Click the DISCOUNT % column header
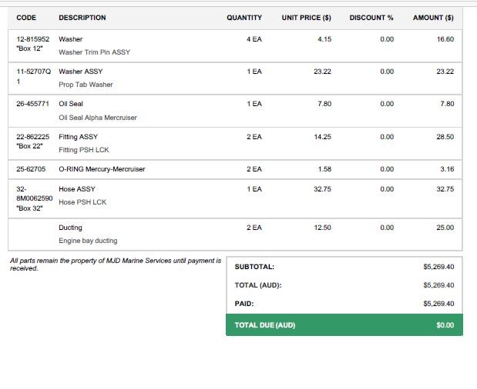Viewport: 477px width, 389px height. (371, 18)
